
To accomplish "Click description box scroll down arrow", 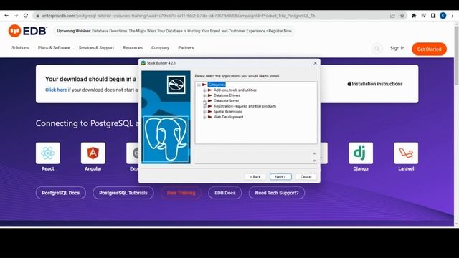I will click(314, 161).
